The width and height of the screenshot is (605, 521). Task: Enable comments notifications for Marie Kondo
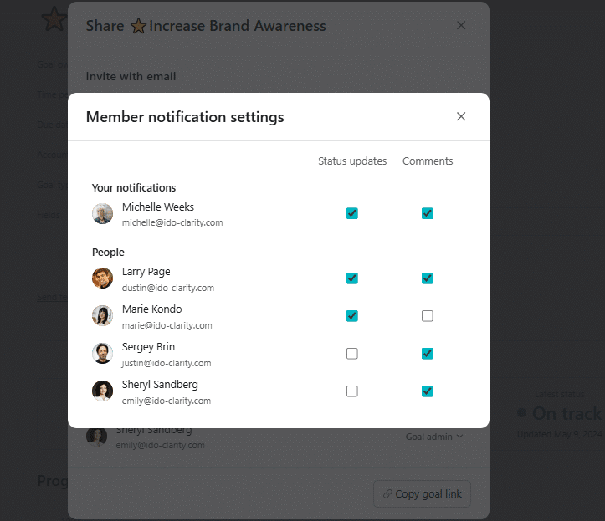pyautogui.click(x=428, y=316)
